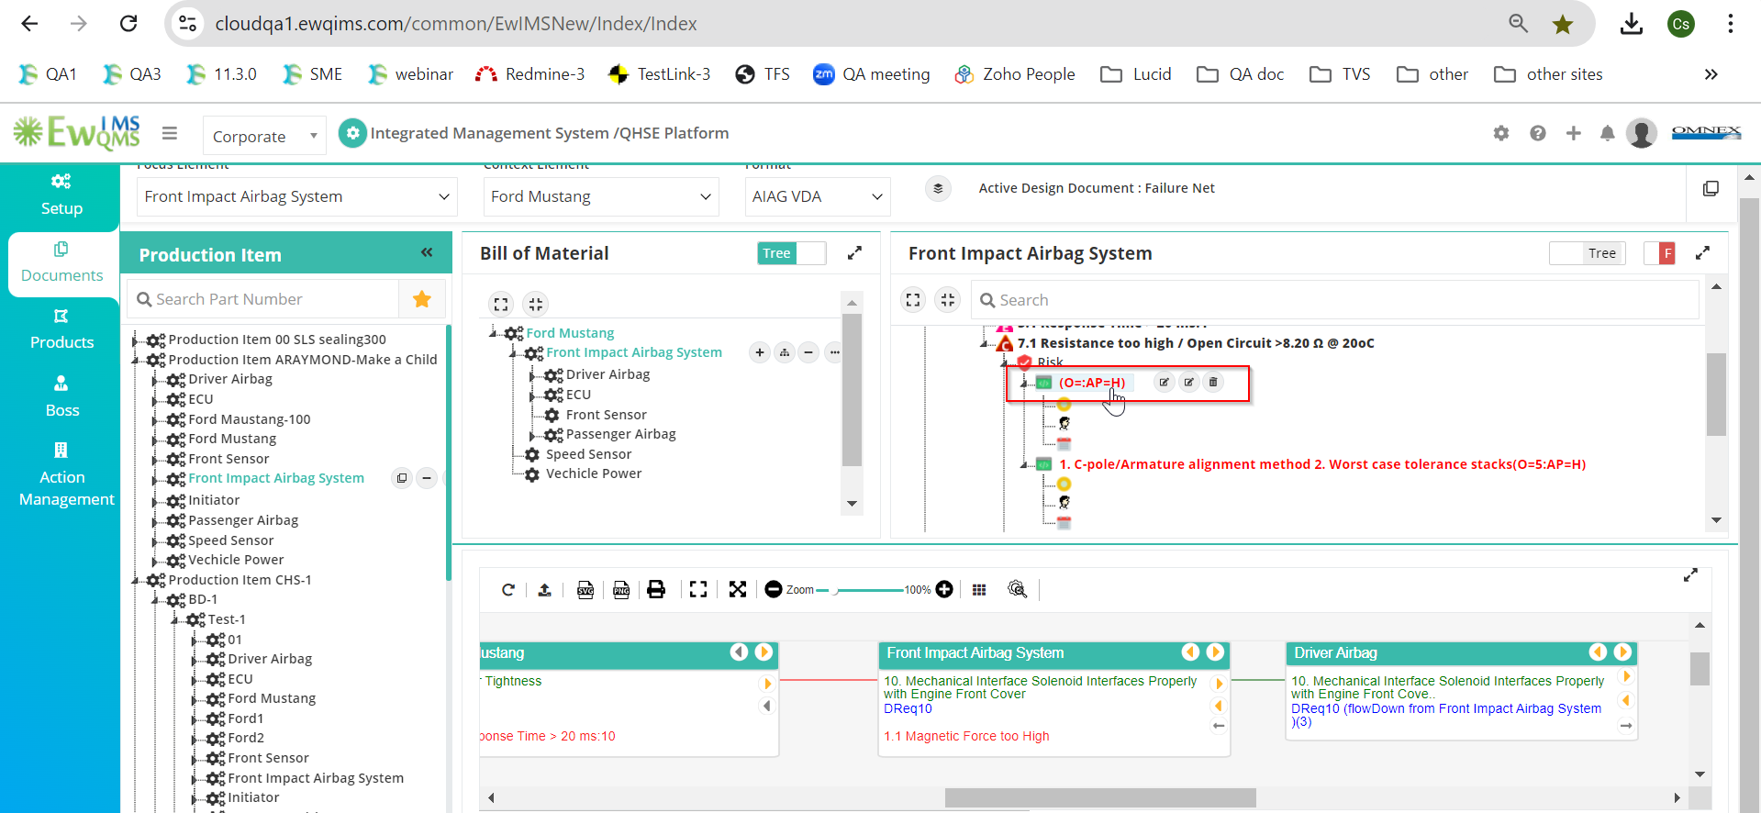This screenshot has width=1761, height=813.
Task: Open the AIAG VDA format dropdown
Action: (x=817, y=196)
